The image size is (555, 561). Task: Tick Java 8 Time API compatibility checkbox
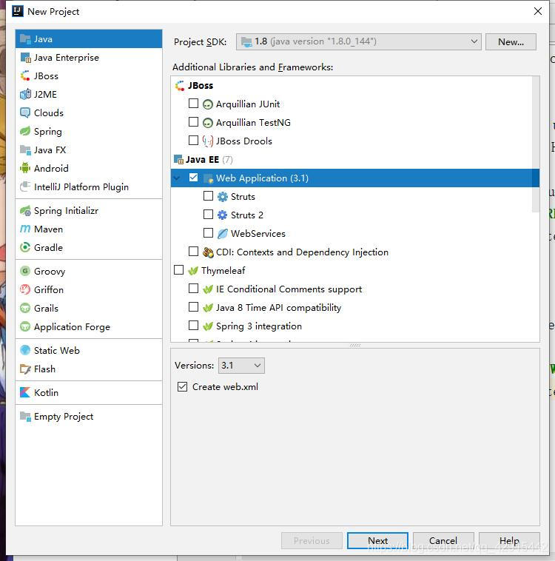coord(193,307)
